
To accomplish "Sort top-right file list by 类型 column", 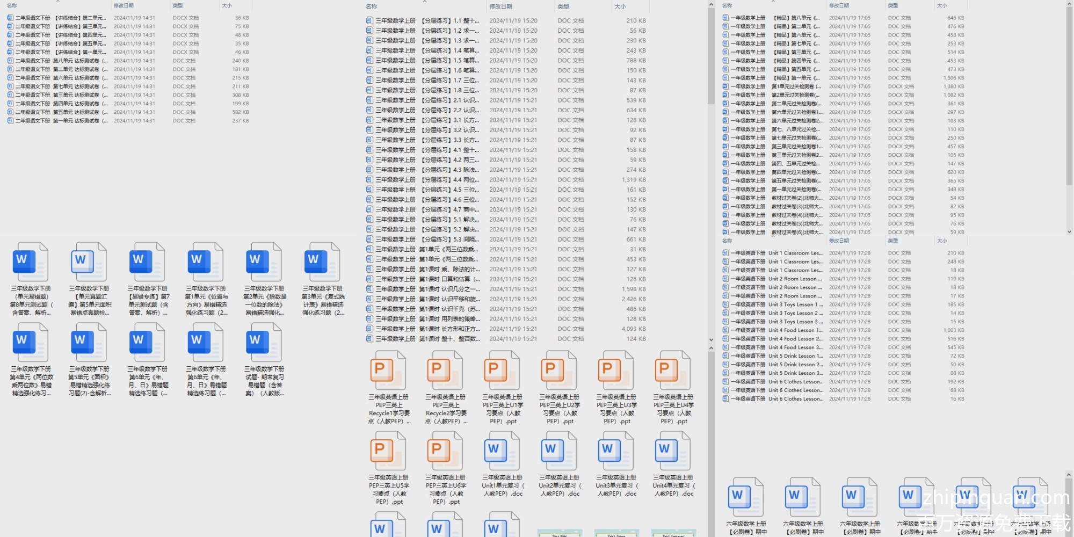I will [x=892, y=5].
